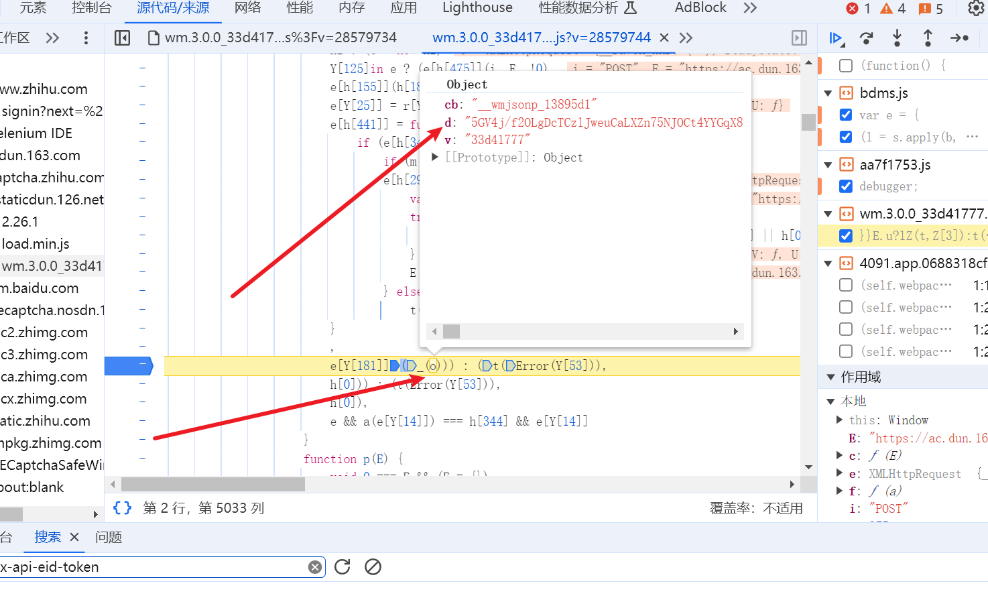Click the aa7f1753.js file icon
Image resolution: width=988 pixels, height=610 pixels.
pos(847,165)
